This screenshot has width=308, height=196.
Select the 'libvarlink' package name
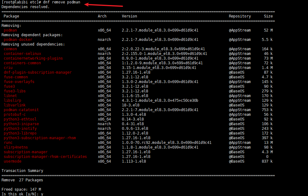tap(15, 105)
